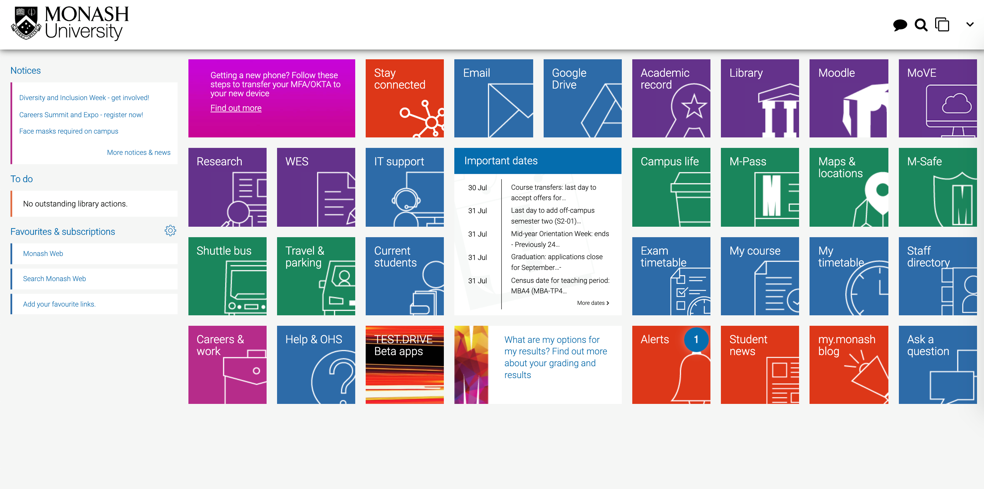Screen dimensions: 984x489
Task: Click More dates link
Action: click(593, 303)
